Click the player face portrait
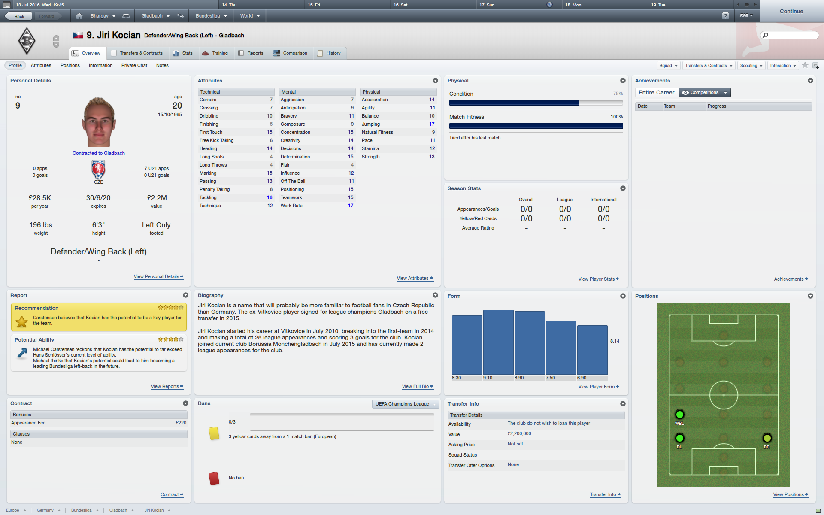824x515 pixels. [x=99, y=122]
